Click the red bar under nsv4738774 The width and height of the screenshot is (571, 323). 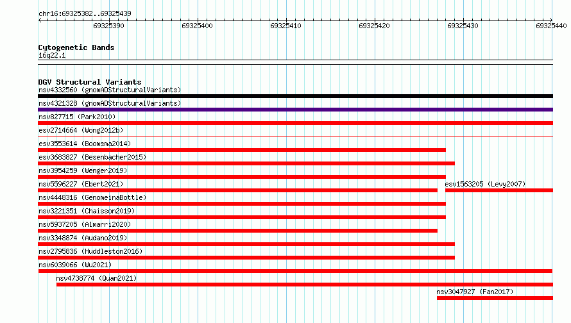coord(305,285)
